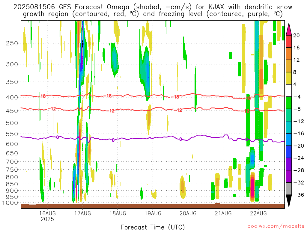The width and height of the screenshot is (307, 230).
Task: Click the white -4-to-4 colorbar segment
Action: [x=289, y=90]
